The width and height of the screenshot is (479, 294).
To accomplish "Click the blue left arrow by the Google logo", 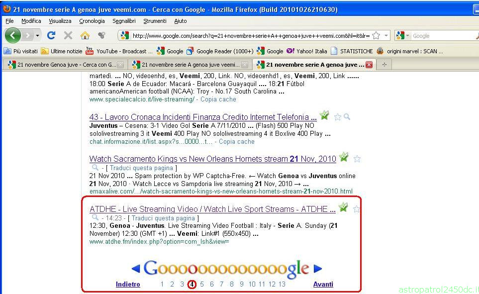I will [x=136, y=269].
